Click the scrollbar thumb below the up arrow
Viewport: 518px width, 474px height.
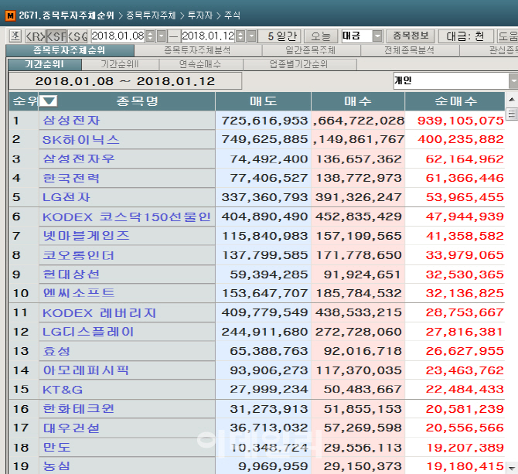click(511, 114)
